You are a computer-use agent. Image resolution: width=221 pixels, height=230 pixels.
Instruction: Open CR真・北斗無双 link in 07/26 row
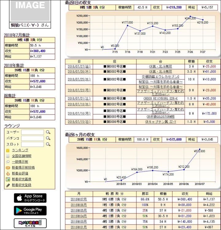pyautogui.click(x=161, y=72)
